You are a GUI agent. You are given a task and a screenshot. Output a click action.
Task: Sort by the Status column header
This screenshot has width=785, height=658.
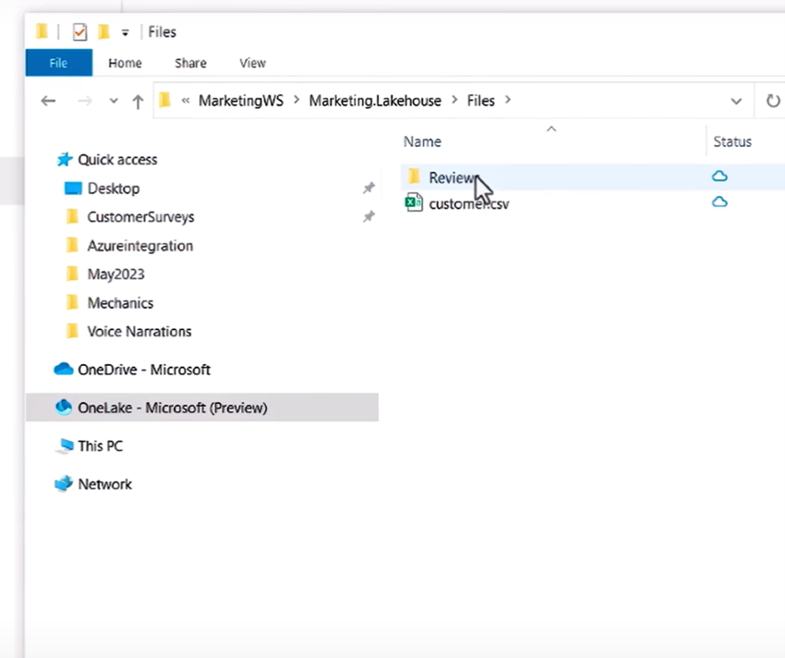tap(732, 141)
